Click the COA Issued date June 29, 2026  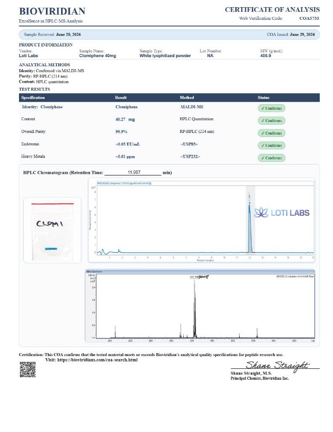[x=302, y=35]
